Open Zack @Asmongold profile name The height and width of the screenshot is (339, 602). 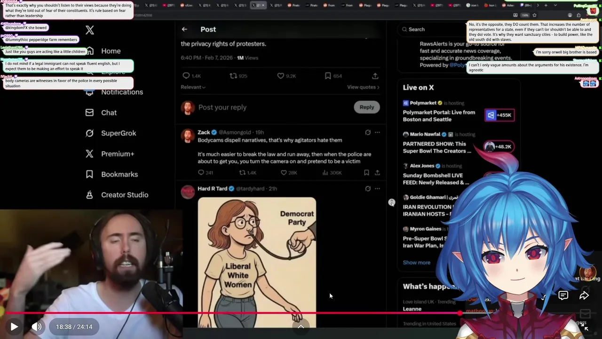click(204, 132)
